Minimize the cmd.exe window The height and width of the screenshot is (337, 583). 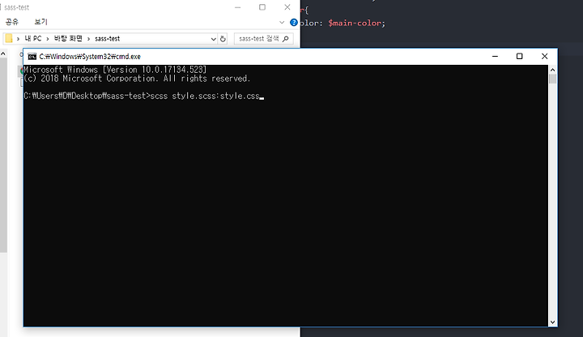(495, 56)
